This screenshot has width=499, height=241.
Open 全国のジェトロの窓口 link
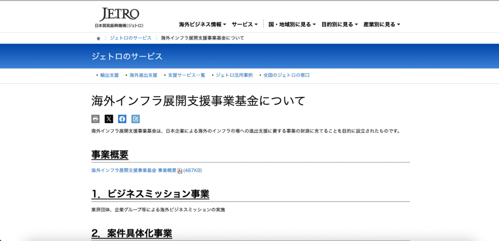click(x=286, y=75)
